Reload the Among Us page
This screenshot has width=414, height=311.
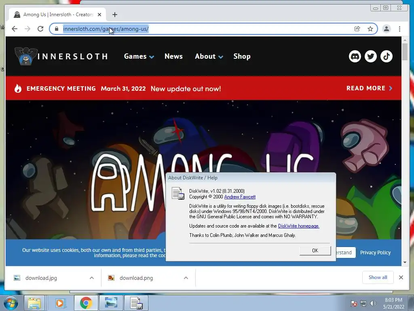(40, 29)
